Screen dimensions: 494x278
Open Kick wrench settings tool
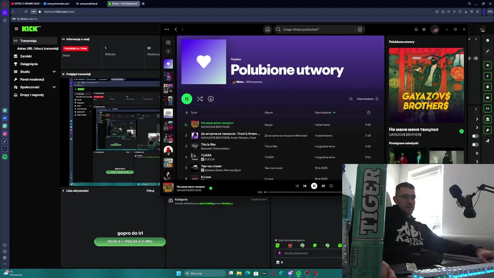[488, 130]
